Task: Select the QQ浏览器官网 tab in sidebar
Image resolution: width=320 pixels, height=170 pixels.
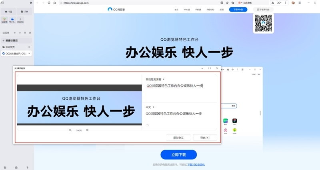Action: click(14, 53)
